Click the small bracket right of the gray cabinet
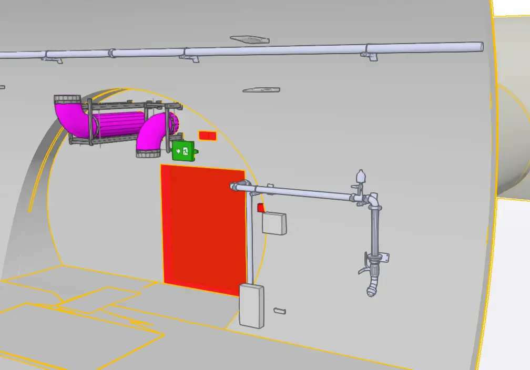 coord(280,311)
